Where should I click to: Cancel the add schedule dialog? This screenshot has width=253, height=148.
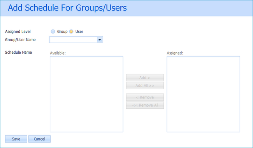tap(40, 139)
